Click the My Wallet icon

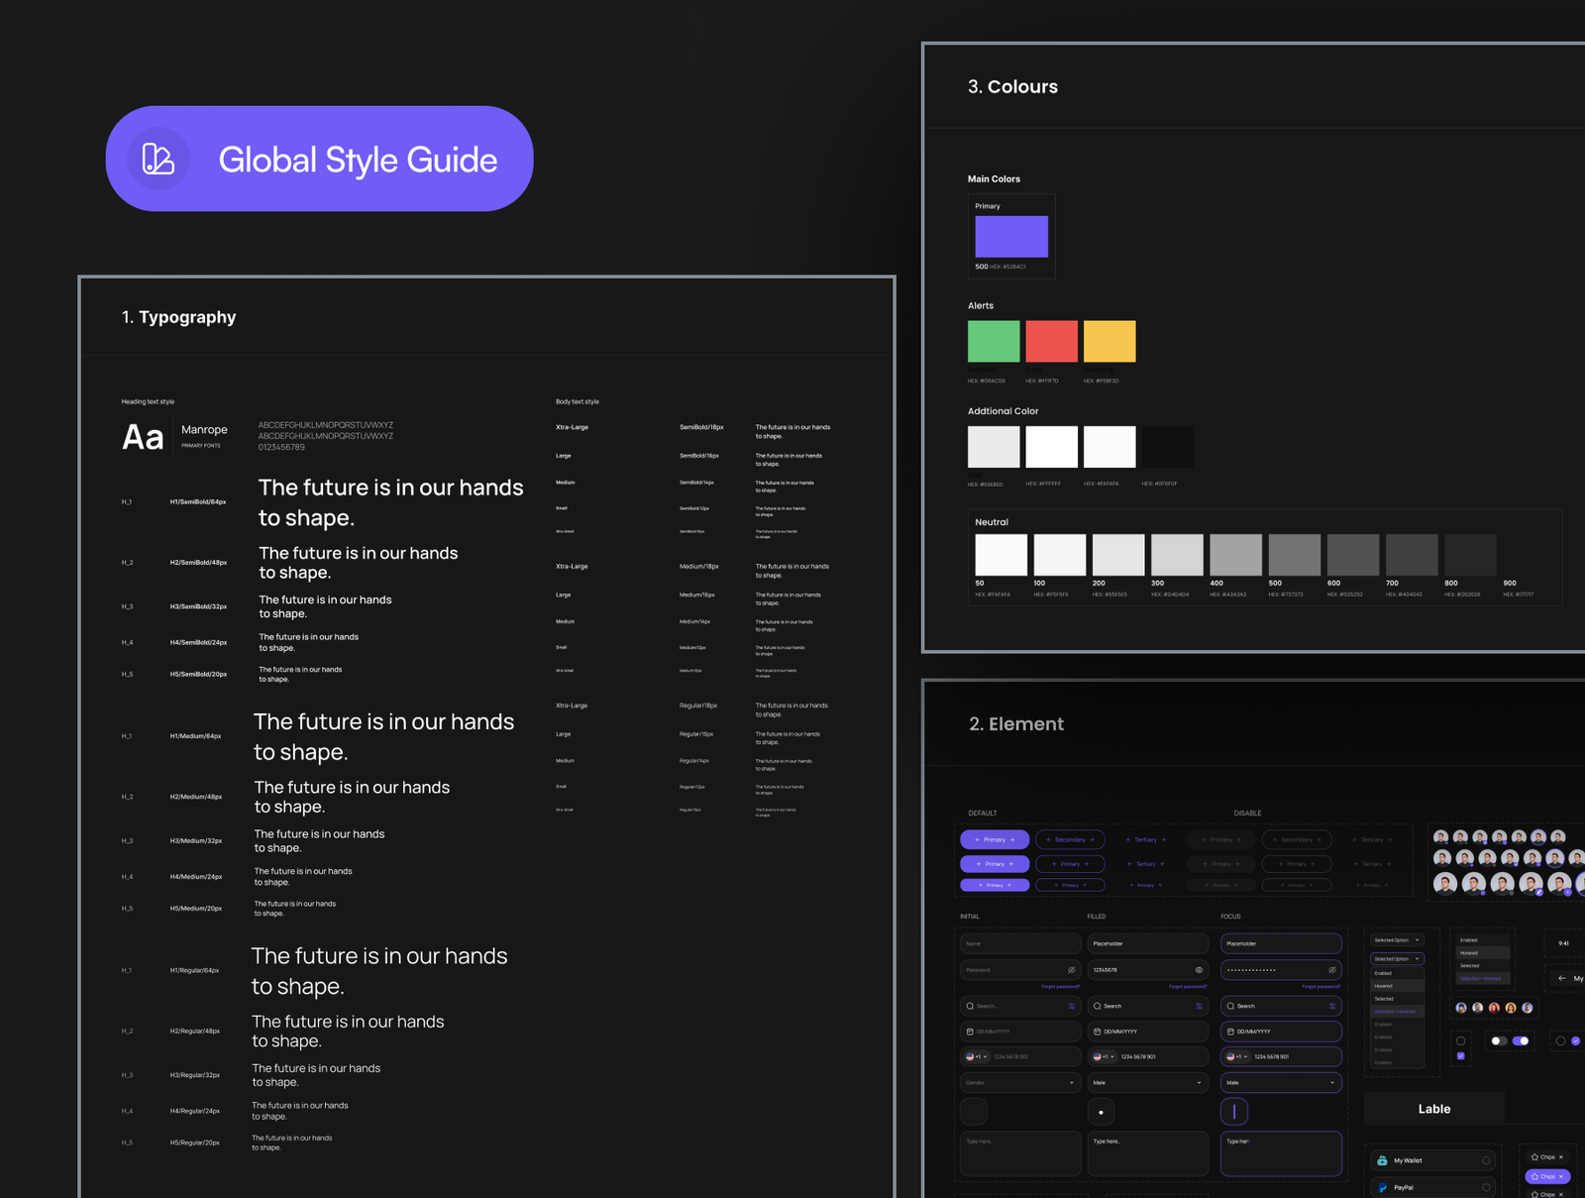pos(1382,1160)
